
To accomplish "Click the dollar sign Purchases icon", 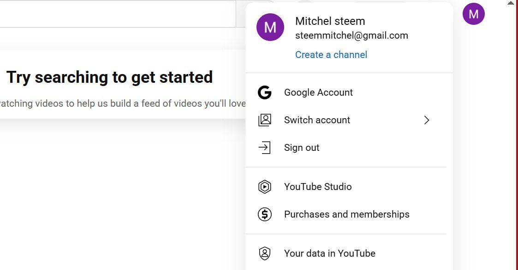I will [265, 214].
